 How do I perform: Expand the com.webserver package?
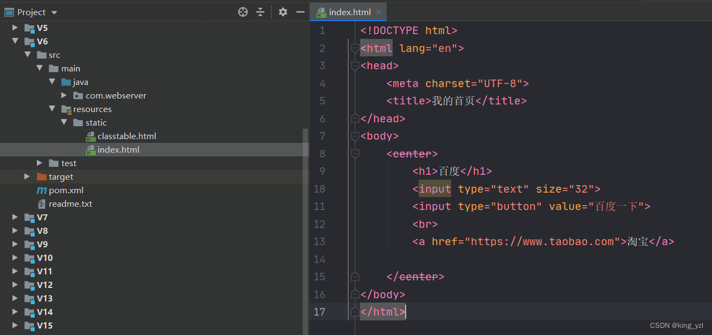tap(64, 95)
